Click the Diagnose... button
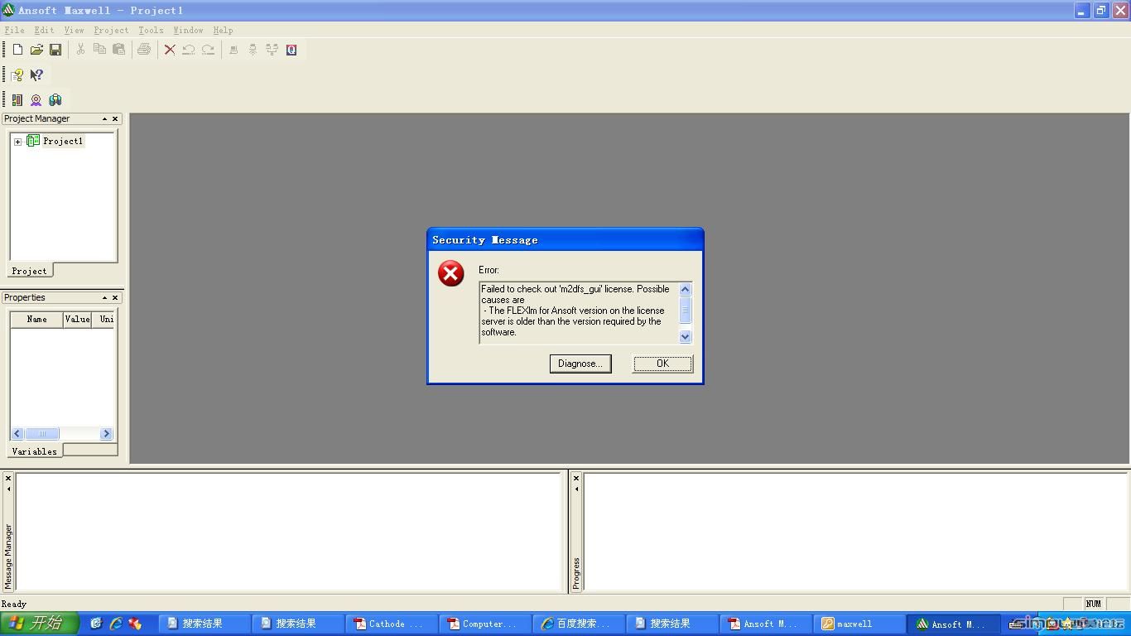 580,364
